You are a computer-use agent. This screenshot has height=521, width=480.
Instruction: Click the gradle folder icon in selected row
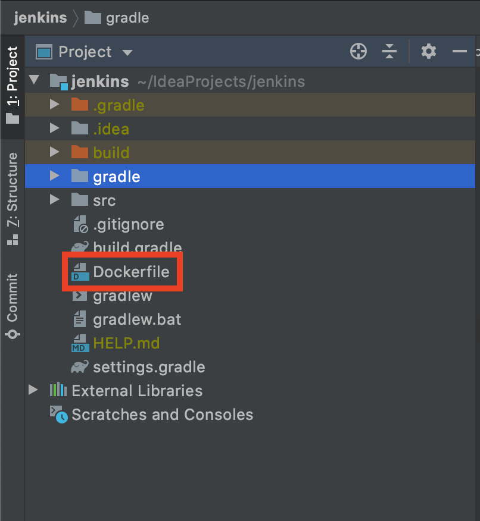click(x=80, y=176)
